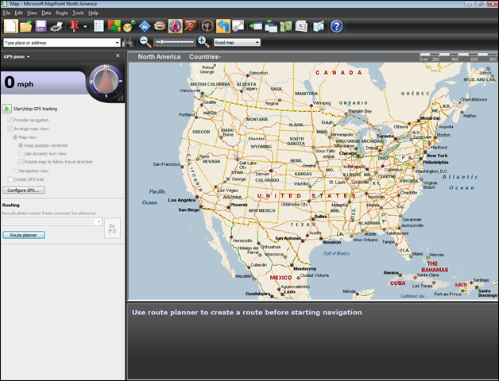Click the map scale bar
499x381 pixels.
(458, 57)
